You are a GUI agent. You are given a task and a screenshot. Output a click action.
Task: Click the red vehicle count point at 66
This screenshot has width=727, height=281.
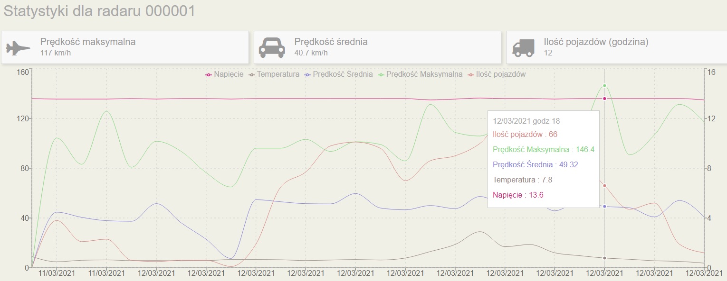click(604, 186)
